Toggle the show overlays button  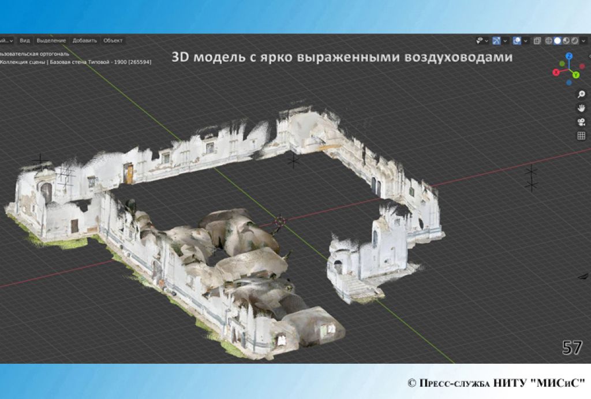pyautogui.click(x=517, y=41)
